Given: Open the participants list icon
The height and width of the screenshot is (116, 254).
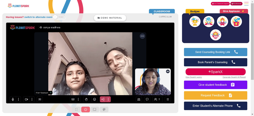Looking at the screenshot, I should 157,99.
